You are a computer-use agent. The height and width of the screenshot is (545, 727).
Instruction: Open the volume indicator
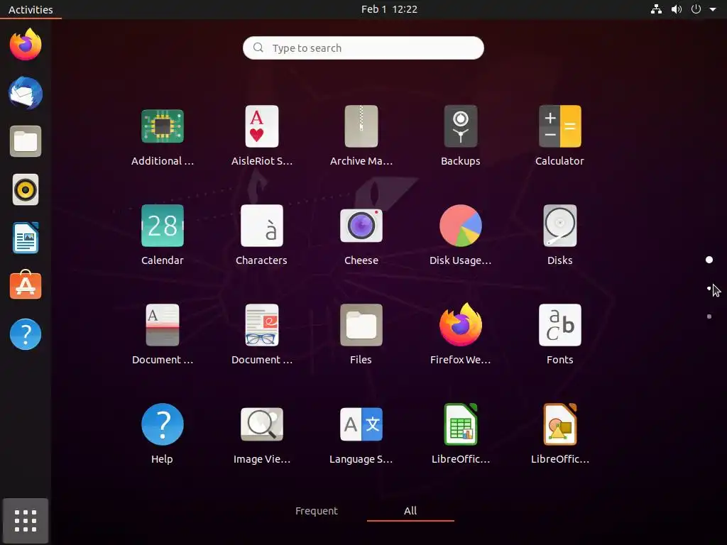pos(677,9)
